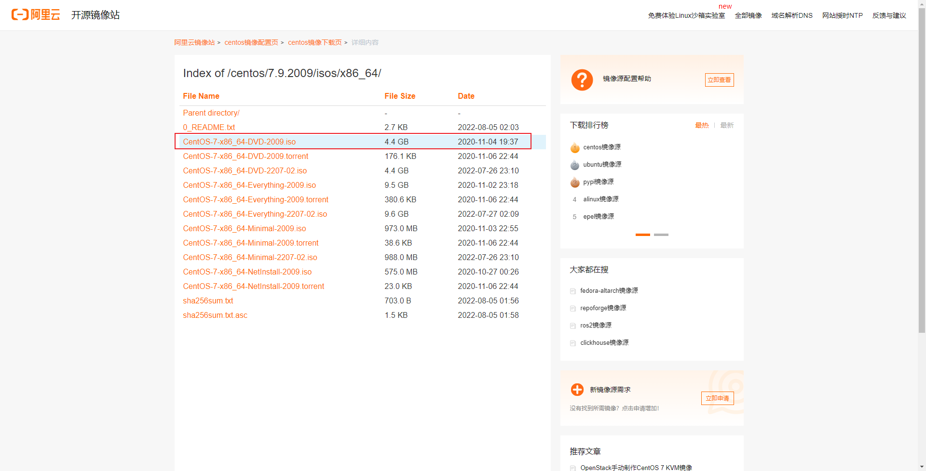926x471 pixels.
Task: Download CentOS-7-x86_64-Everything-2207-02.iso
Action: tap(255, 214)
